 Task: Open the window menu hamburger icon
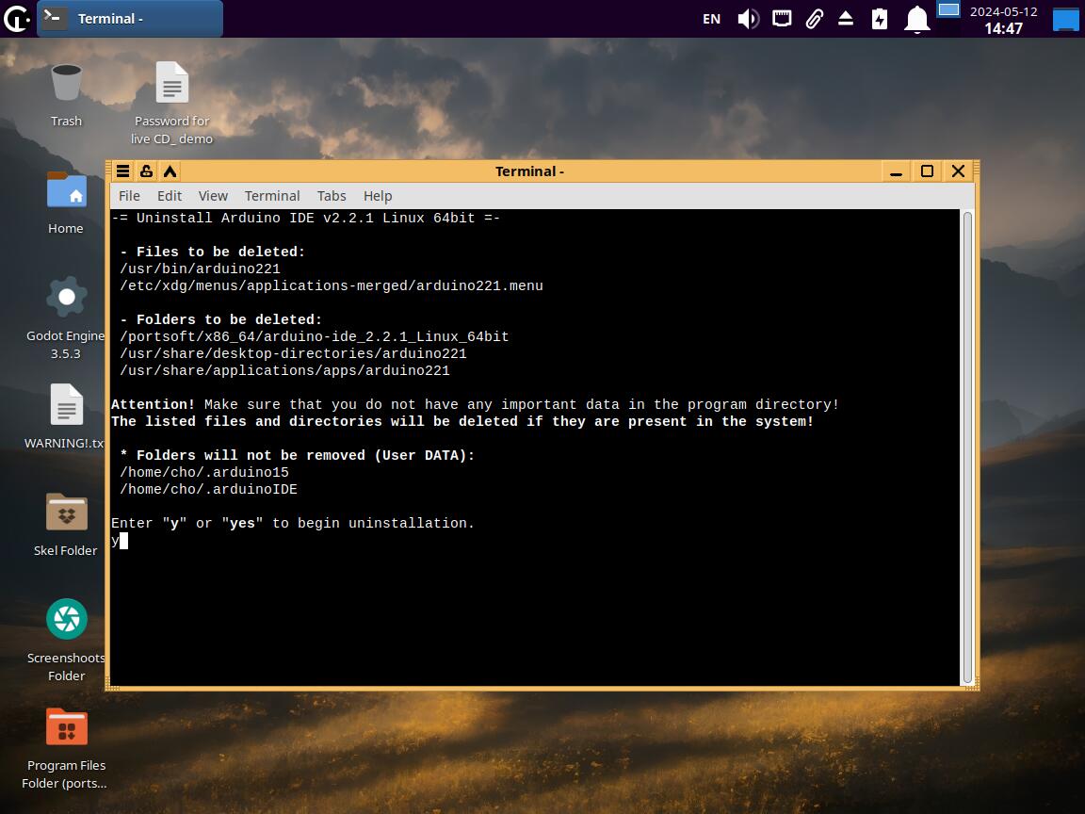click(122, 171)
